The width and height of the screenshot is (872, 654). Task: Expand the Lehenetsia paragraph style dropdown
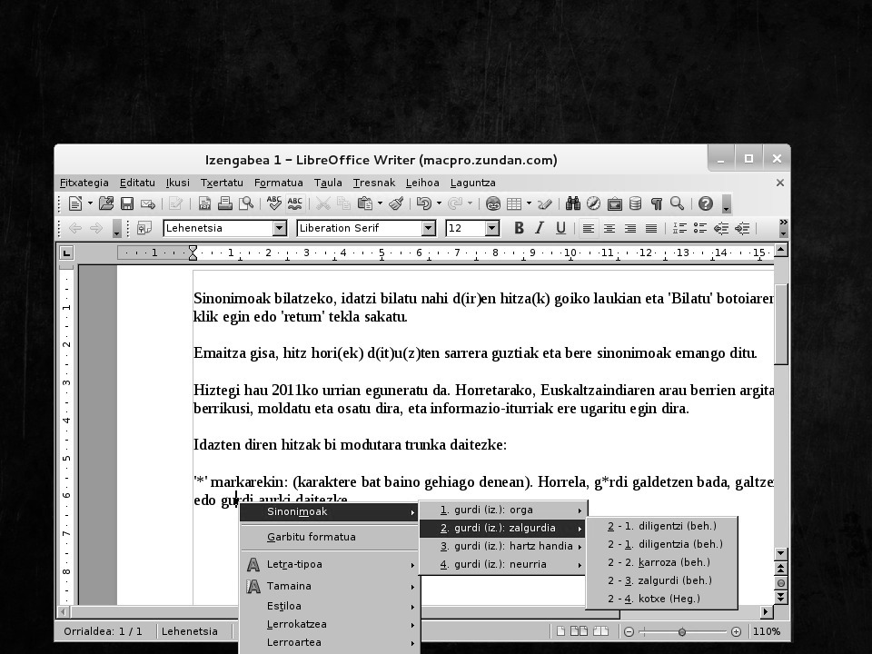tap(279, 229)
